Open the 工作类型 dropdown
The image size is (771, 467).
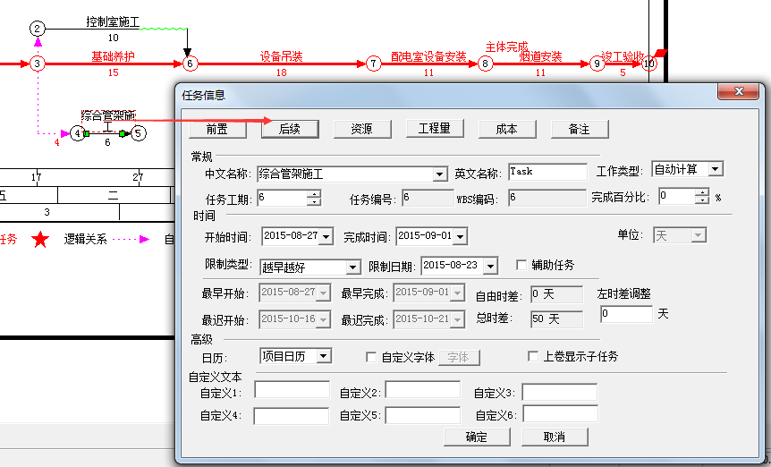pos(715,169)
